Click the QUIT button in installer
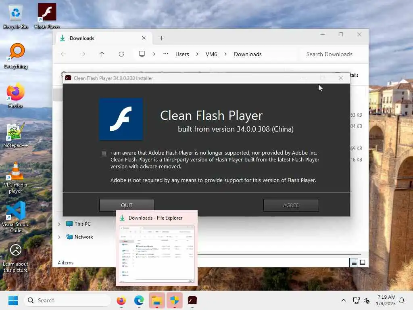Screen dimensions: 413x310 click(x=127, y=205)
